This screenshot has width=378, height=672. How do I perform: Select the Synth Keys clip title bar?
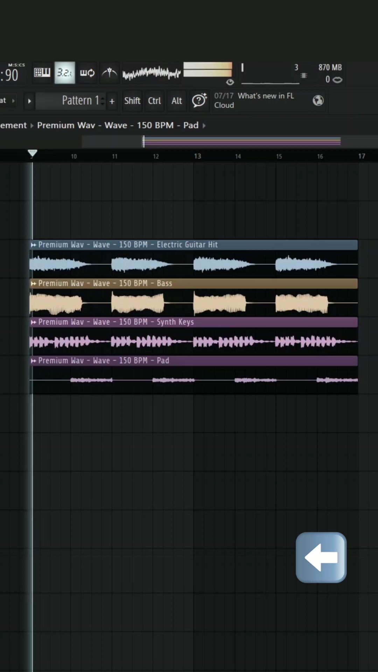pyautogui.click(x=194, y=322)
